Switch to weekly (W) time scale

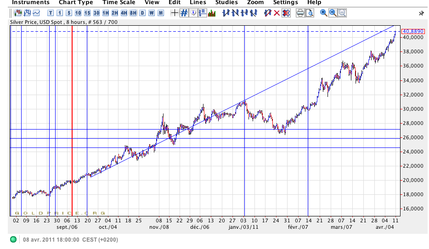[152, 13]
